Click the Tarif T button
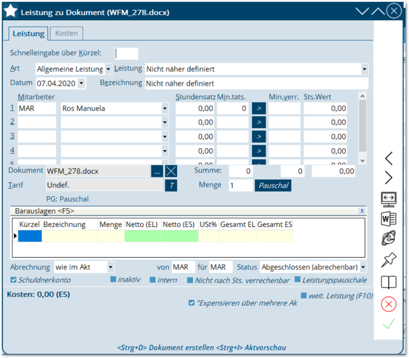 [x=171, y=185]
